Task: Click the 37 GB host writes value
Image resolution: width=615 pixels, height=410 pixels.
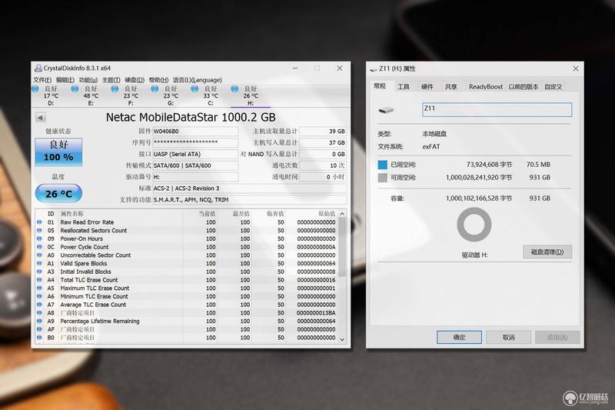Action: 322,142
